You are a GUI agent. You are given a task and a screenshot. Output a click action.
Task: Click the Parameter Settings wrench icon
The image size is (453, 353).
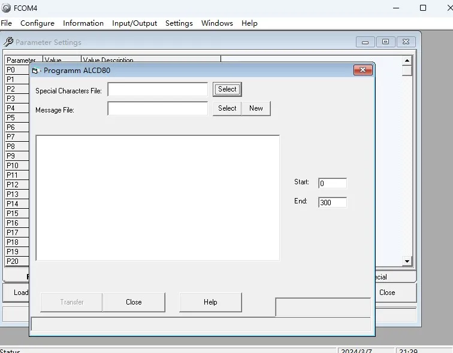(8, 42)
